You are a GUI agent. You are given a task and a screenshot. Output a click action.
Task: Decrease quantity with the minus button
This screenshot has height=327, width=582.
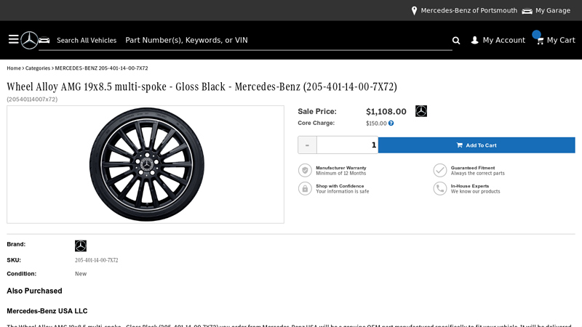pos(307,145)
